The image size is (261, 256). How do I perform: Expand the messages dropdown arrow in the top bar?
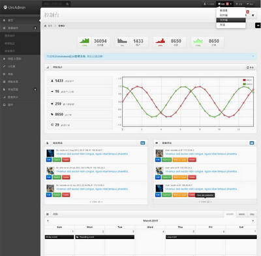pyautogui.click(x=231, y=4)
